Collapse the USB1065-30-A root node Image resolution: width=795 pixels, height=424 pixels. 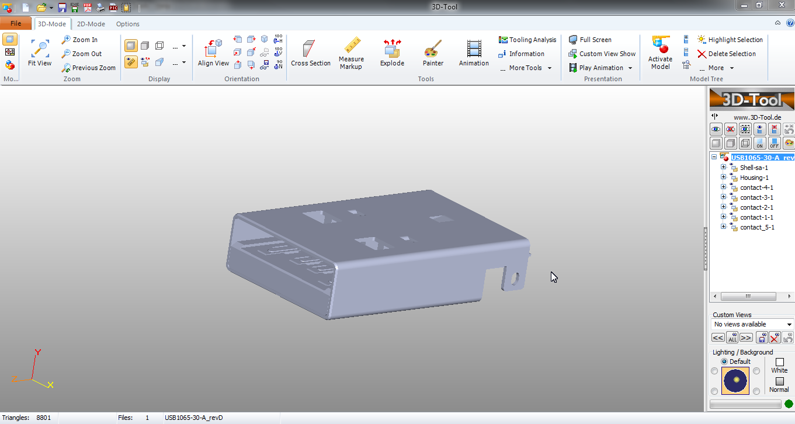(x=714, y=157)
